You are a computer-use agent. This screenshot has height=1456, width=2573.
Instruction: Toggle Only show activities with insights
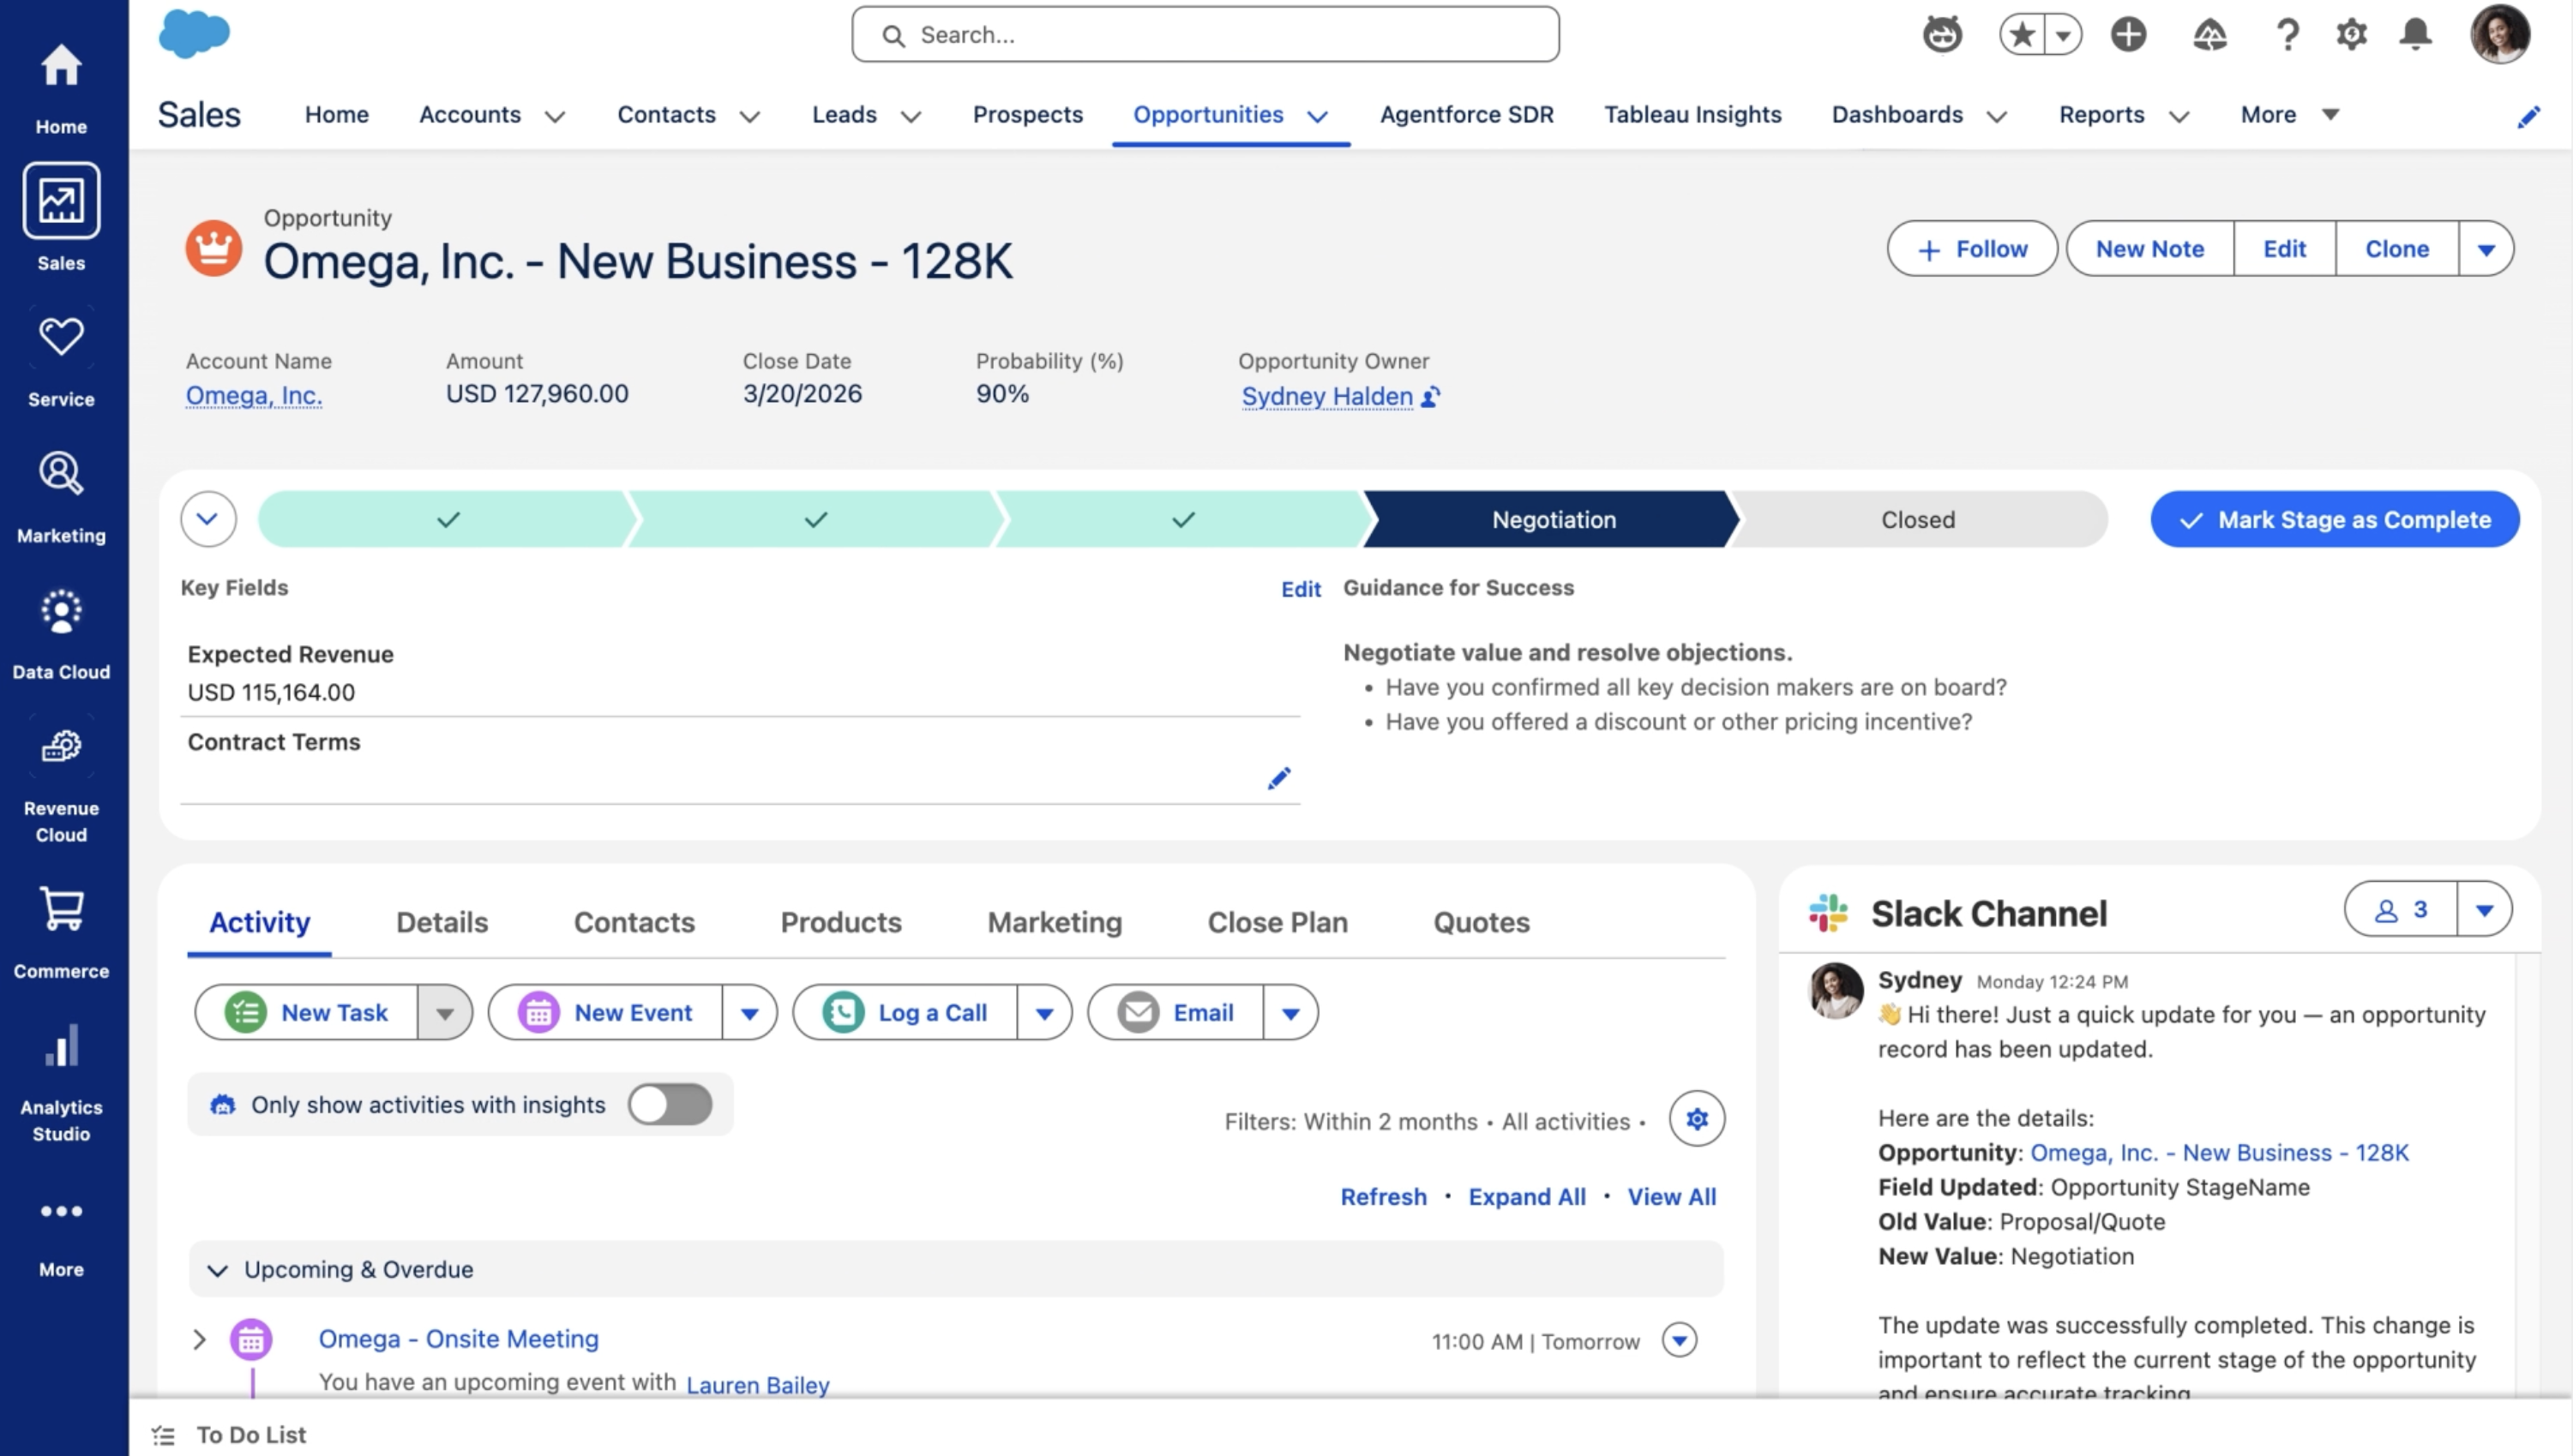point(670,1104)
